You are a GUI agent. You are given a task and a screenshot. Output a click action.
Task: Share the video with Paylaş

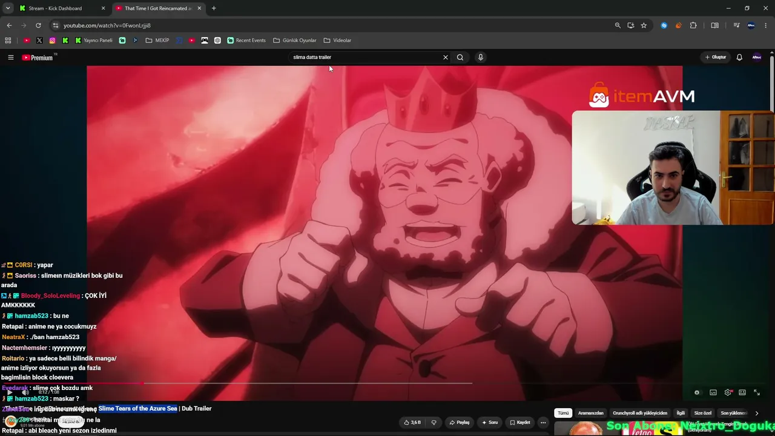(460, 423)
